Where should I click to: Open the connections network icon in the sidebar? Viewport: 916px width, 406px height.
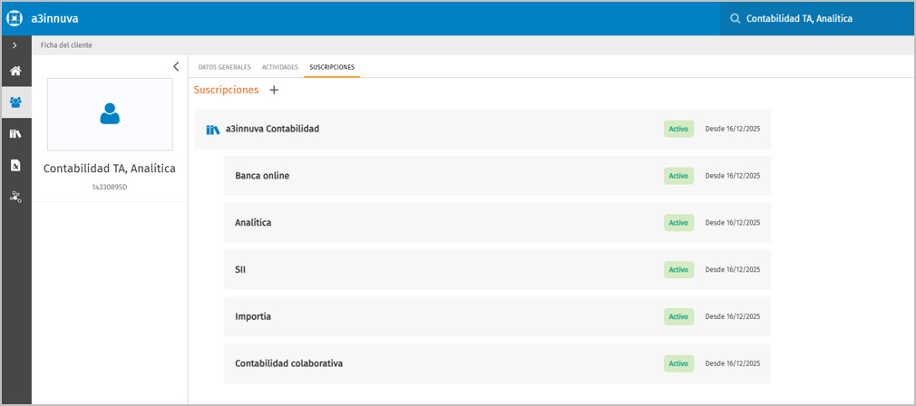click(15, 198)
